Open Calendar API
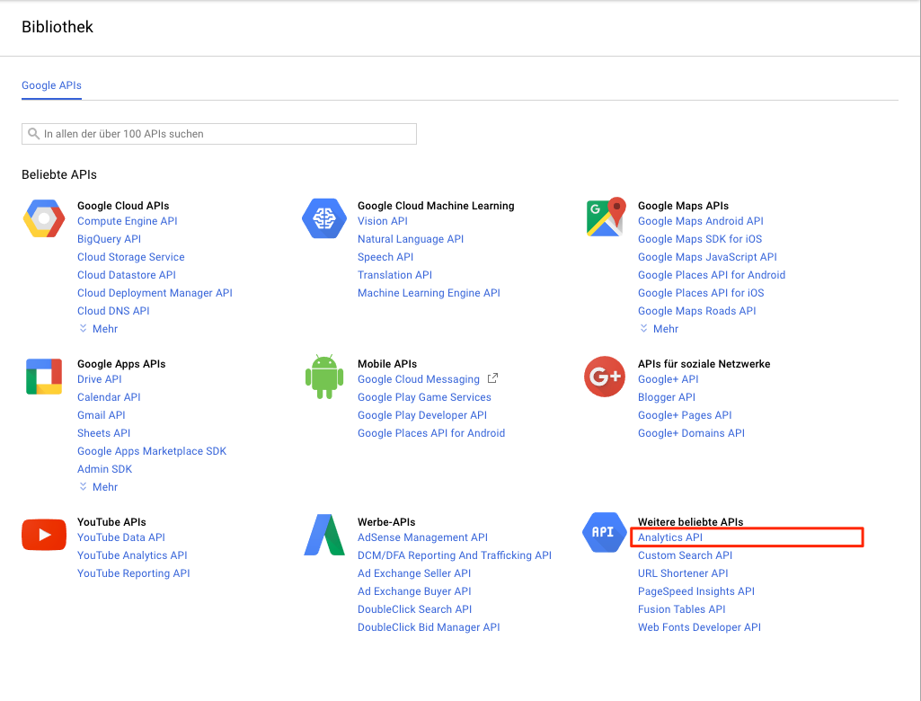This screenshot has width=921, height=701. pos(110,397)
